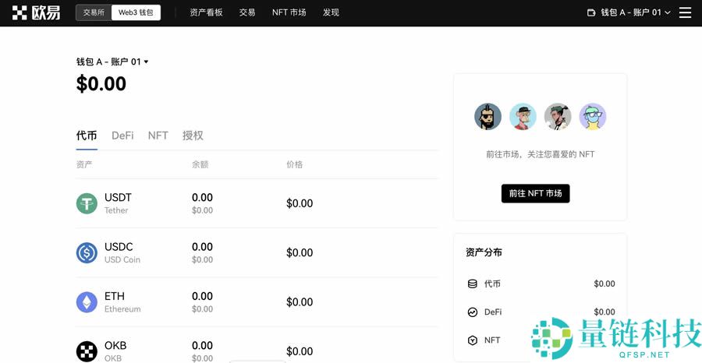Click the 欧易 OKX logo
Viewport: 702px width, 363px height.
point(36,12)
